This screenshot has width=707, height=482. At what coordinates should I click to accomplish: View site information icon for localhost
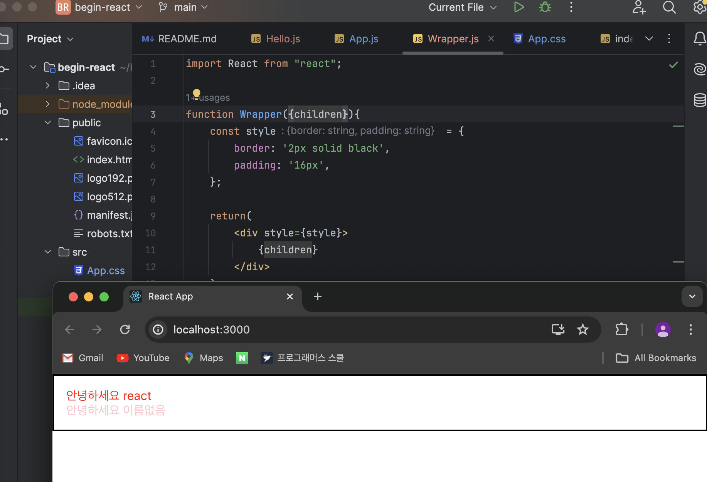(158, 330)
